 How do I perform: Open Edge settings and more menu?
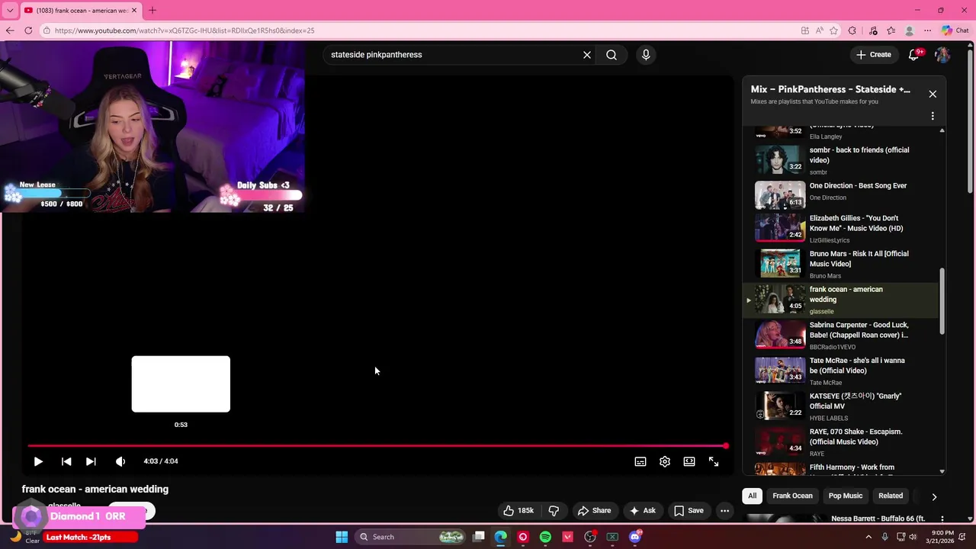click(x=927, y=30)
